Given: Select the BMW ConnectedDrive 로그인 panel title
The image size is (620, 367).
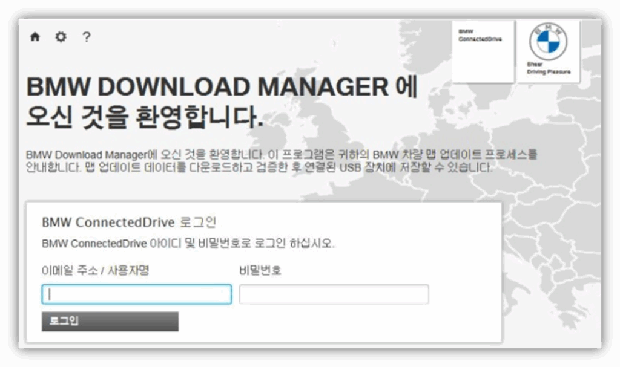Looking at the screenshot, I should tap(132, 222).
